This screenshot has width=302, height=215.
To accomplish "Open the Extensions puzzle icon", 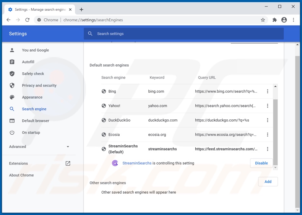I will tap(274, 20).
